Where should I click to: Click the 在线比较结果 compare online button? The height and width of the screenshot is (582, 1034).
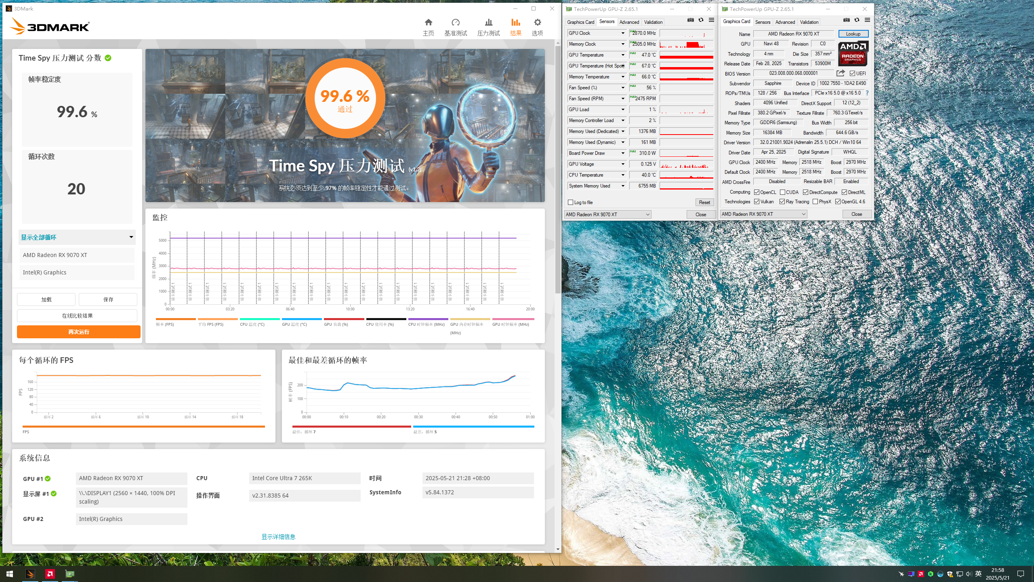click(77, 316)
